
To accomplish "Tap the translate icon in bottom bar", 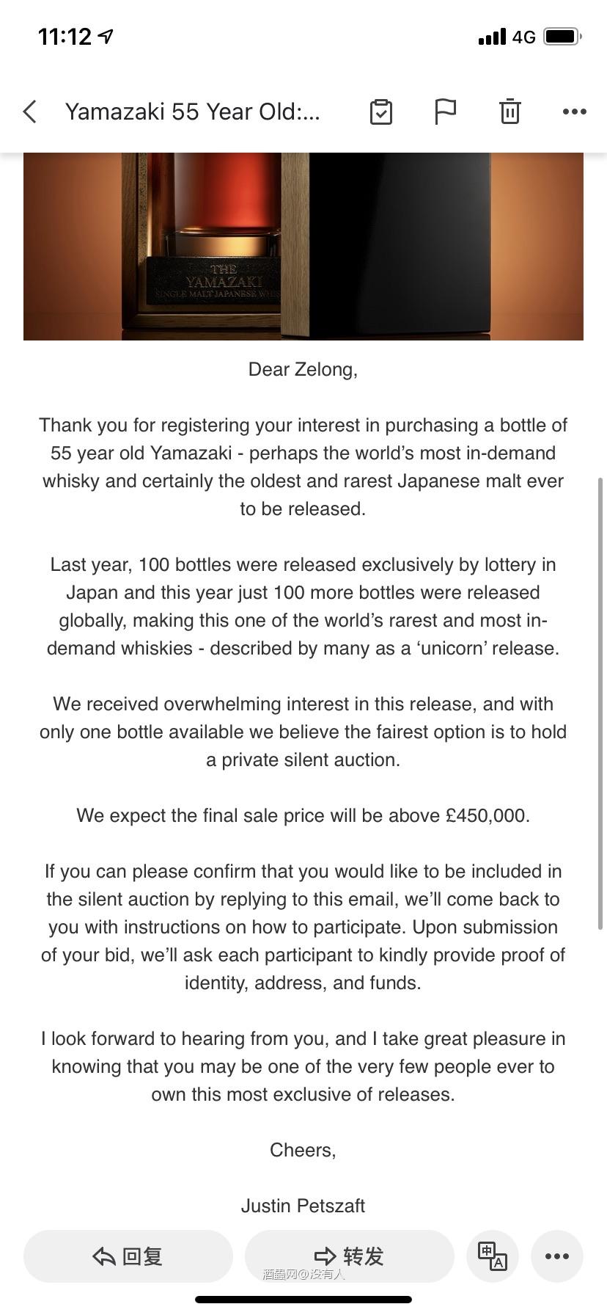I will 493,1256.
